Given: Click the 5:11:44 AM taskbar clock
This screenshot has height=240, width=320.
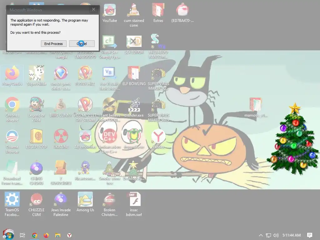Looking at the screenshot, I should (x=292, y=235).
